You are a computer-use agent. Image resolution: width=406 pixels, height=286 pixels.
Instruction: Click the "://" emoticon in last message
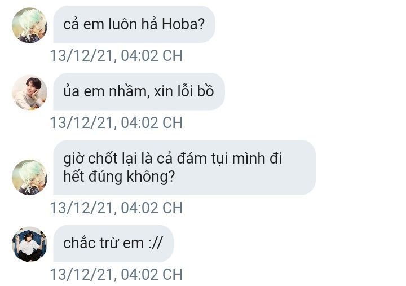156,243
